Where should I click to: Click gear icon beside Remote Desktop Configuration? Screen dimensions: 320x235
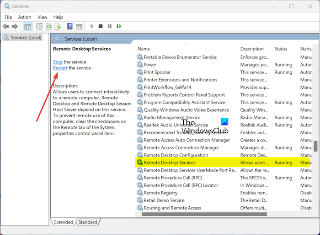pos(140,155)
